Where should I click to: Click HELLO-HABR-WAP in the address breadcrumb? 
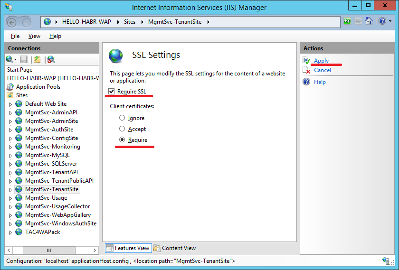(x=86, y=22)
